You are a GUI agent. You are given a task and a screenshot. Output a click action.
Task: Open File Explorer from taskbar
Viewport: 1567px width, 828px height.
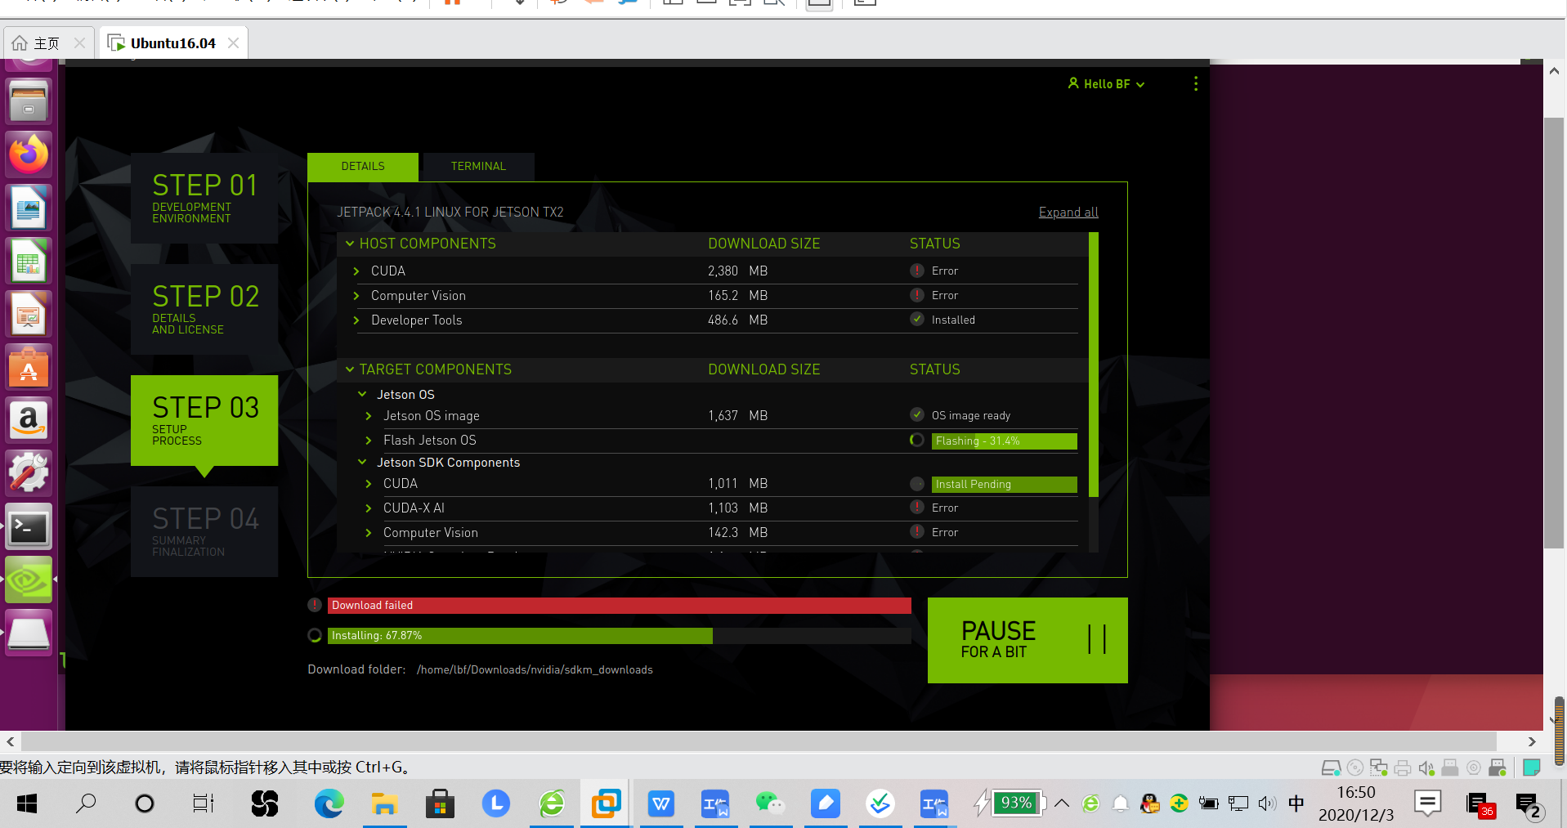coord(384,803)
